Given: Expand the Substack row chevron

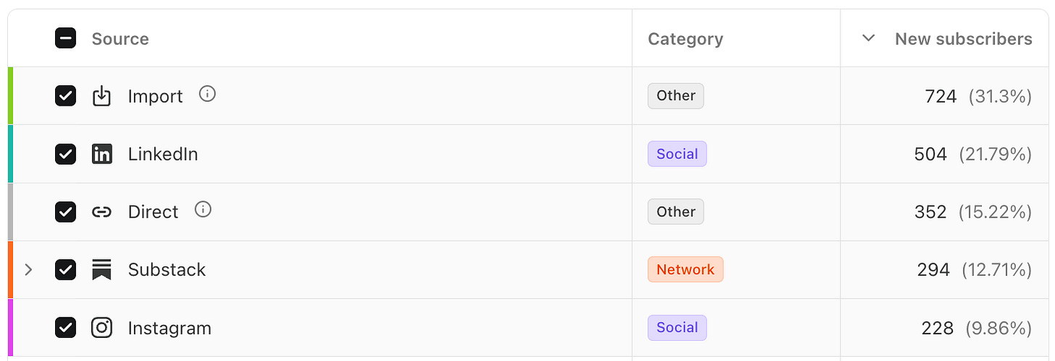Looking at the screenshot, I should (28, 270).
